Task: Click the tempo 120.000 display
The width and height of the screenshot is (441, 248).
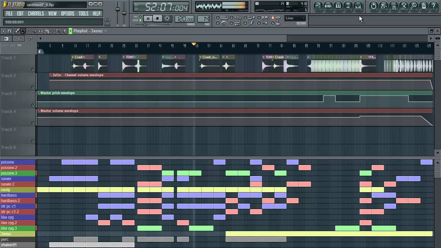Action: click(184, 19)
